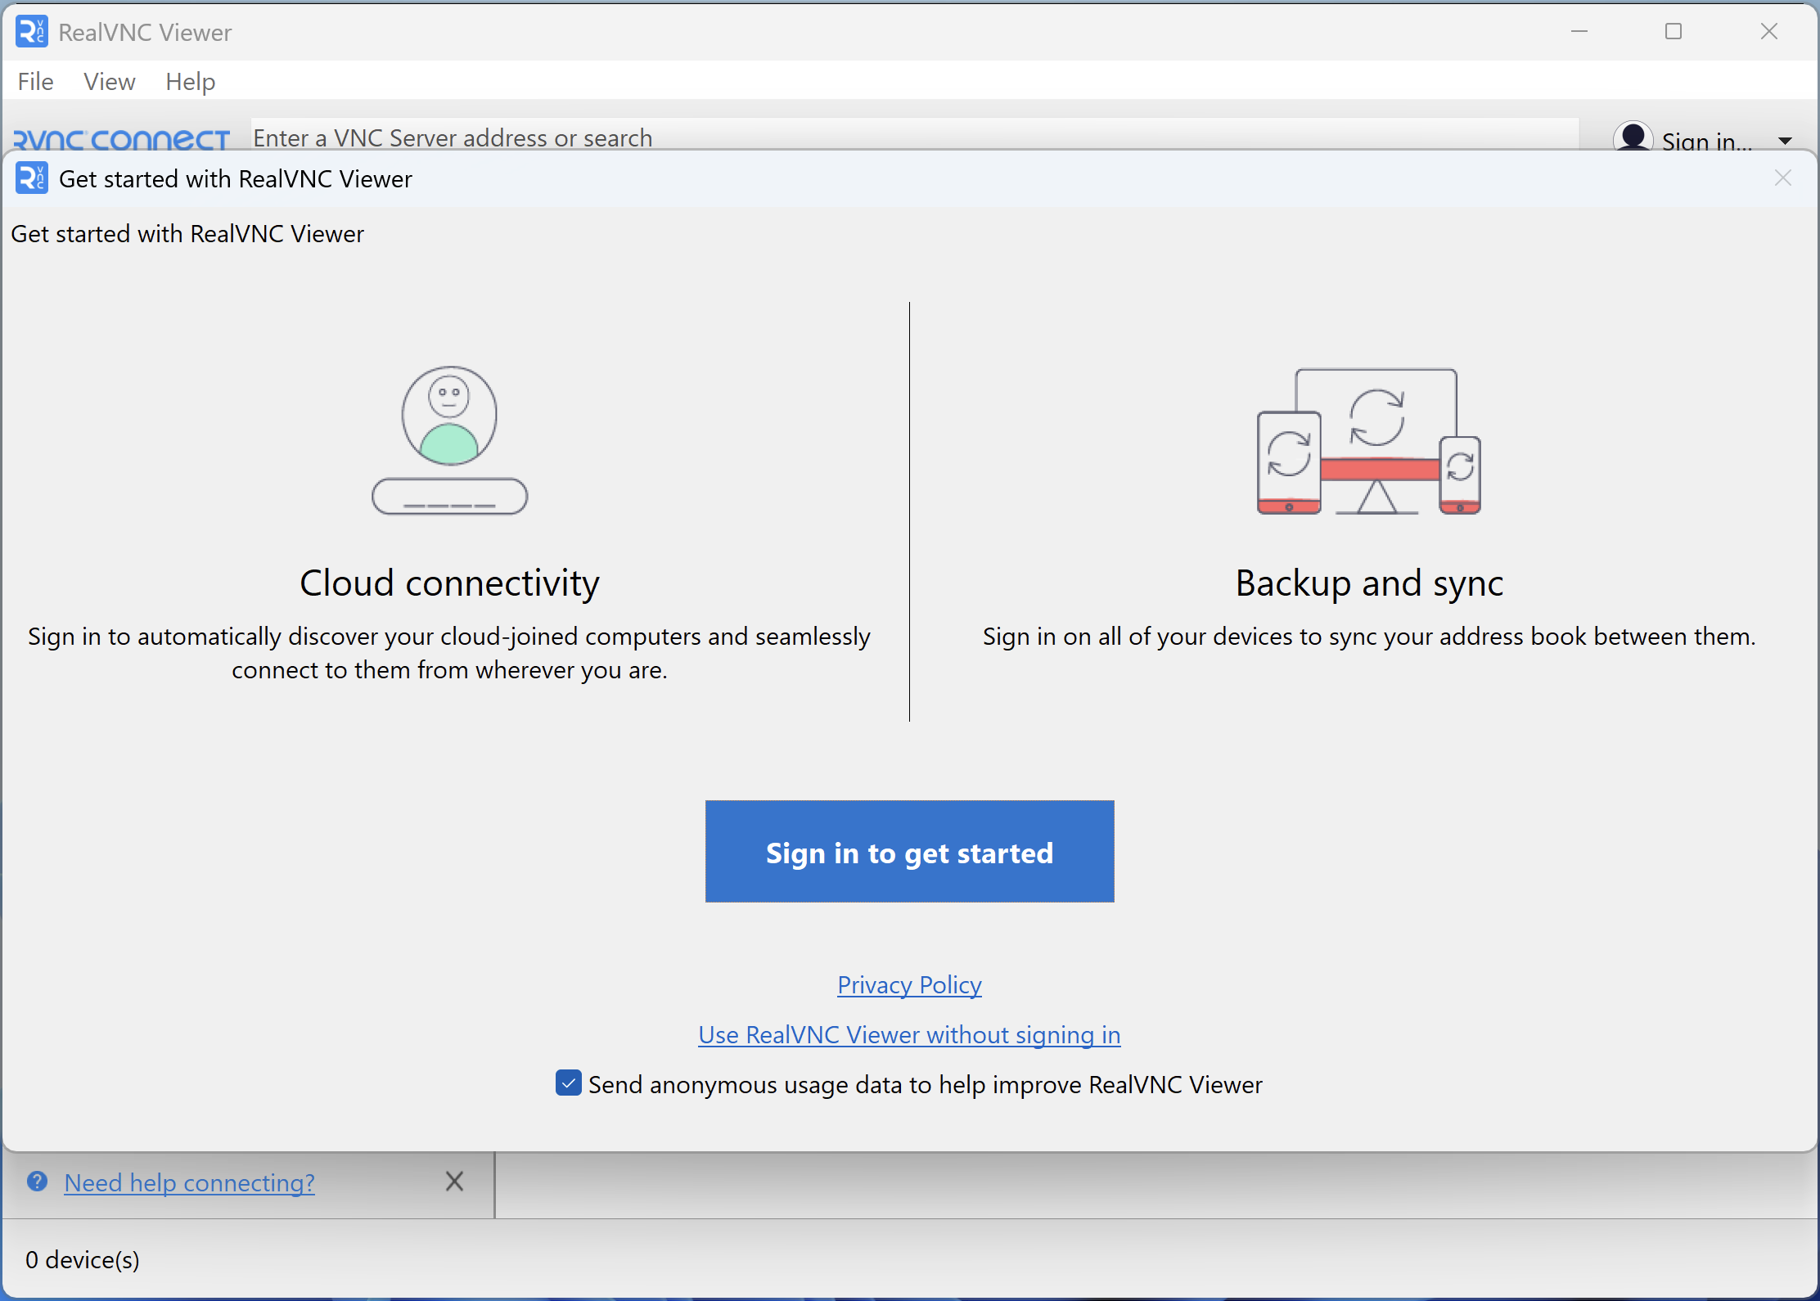Click the Backup and sync heading
This screenshot has width=1820, height=1301.
pos(1369,583)
